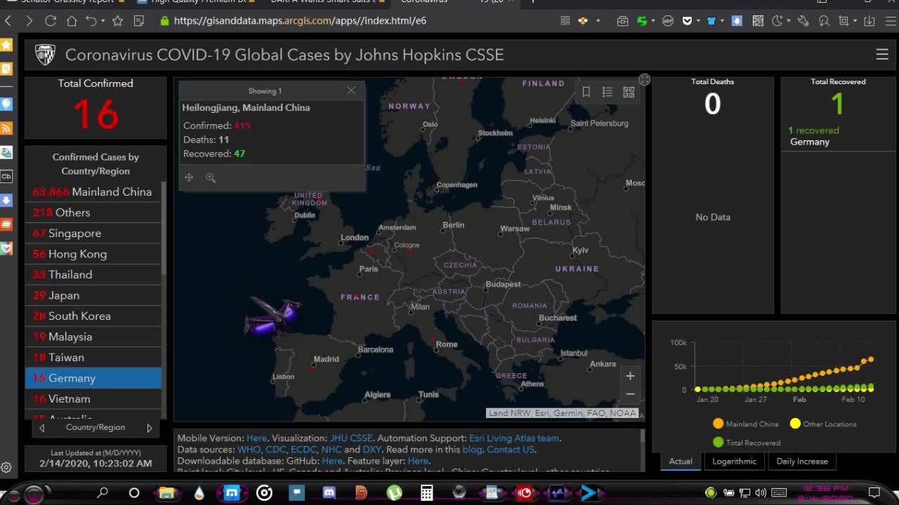Select Japan in the country list
The height and width of the screenshot is (505, 899).
click(93, 295)
